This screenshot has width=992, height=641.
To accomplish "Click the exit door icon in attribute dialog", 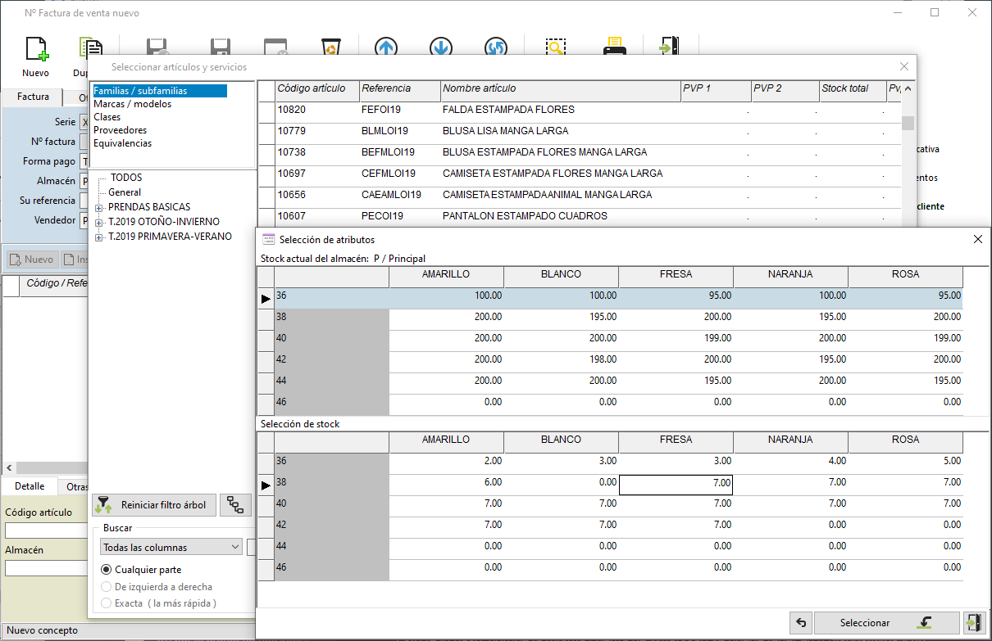I will pos(973,623).
